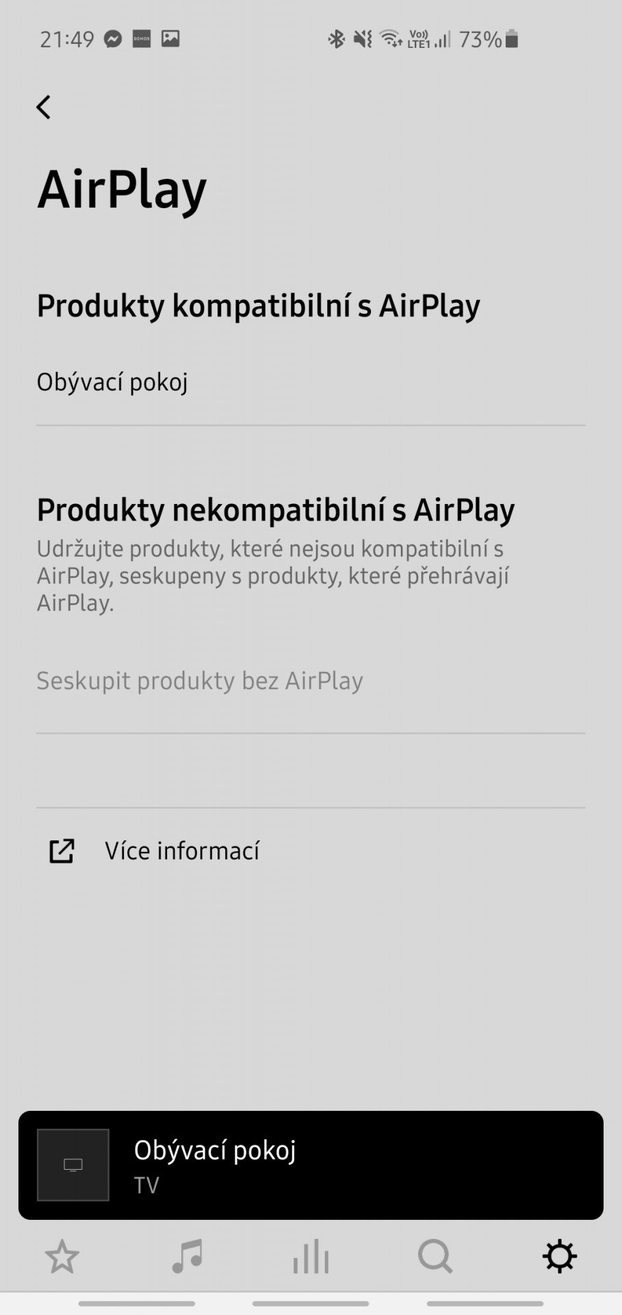Tap the muted sound status icon
Viewport: 622px width, 1315px height.
click(363, 39)
